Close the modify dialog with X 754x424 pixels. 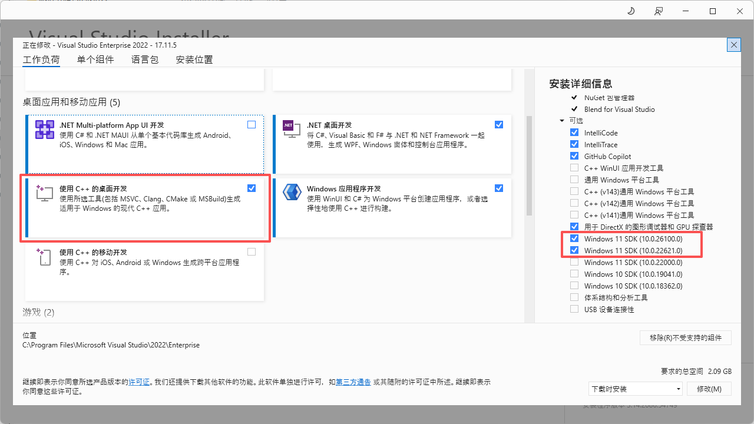pos(734,45)
